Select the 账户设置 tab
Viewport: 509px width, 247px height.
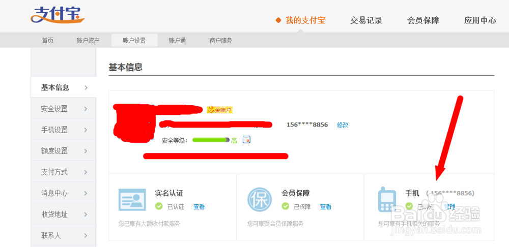(x=134, y=40)
